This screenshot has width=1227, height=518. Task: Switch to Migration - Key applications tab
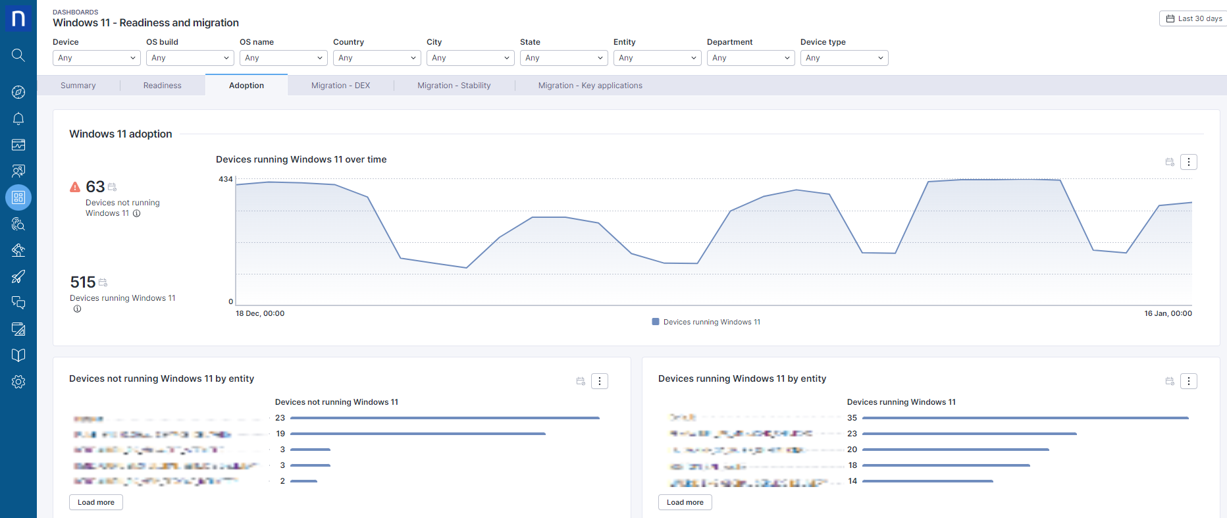pos(590,86)
